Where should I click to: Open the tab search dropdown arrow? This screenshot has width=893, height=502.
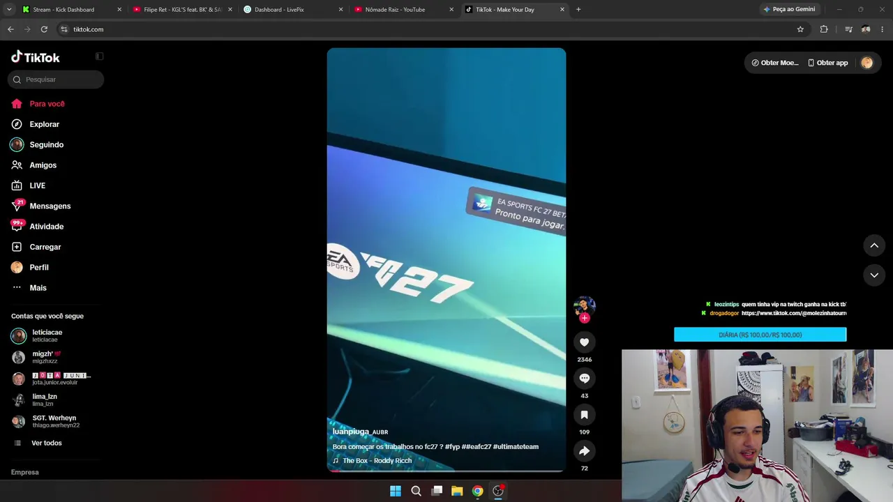point(9,10)
